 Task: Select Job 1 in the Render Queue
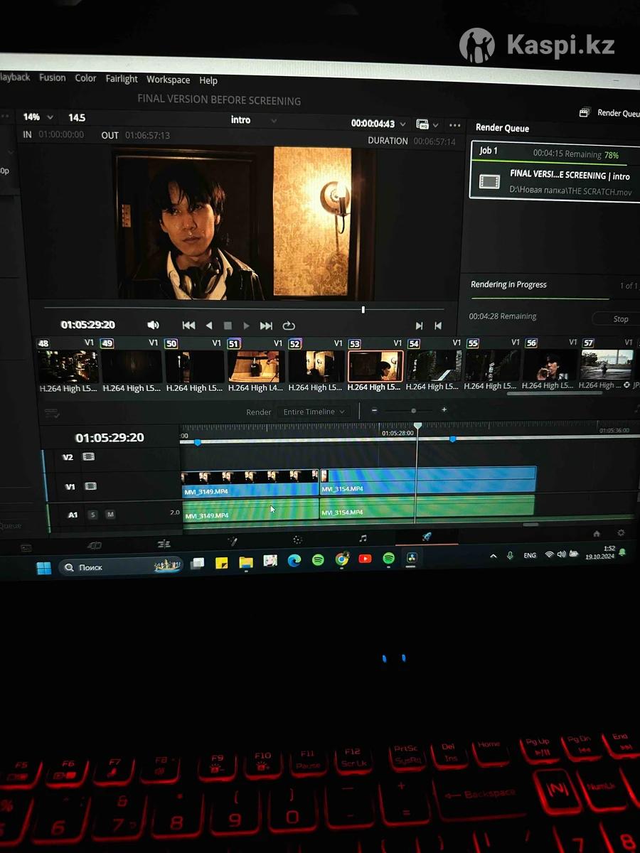pos(555,171)
